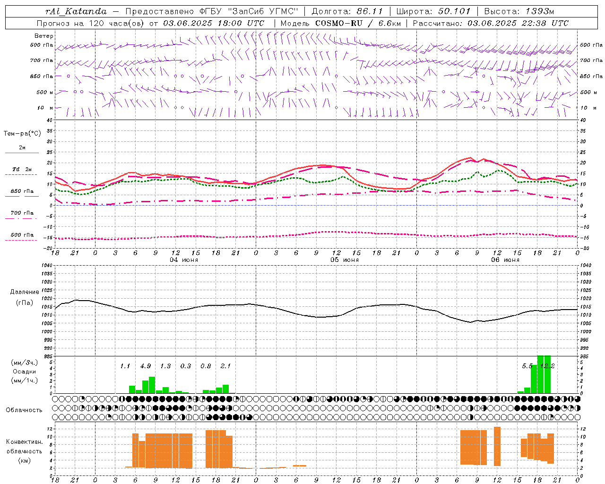Click the station title 'rAl_Katanda'
The image size is (605, 484).
(77, 11)
